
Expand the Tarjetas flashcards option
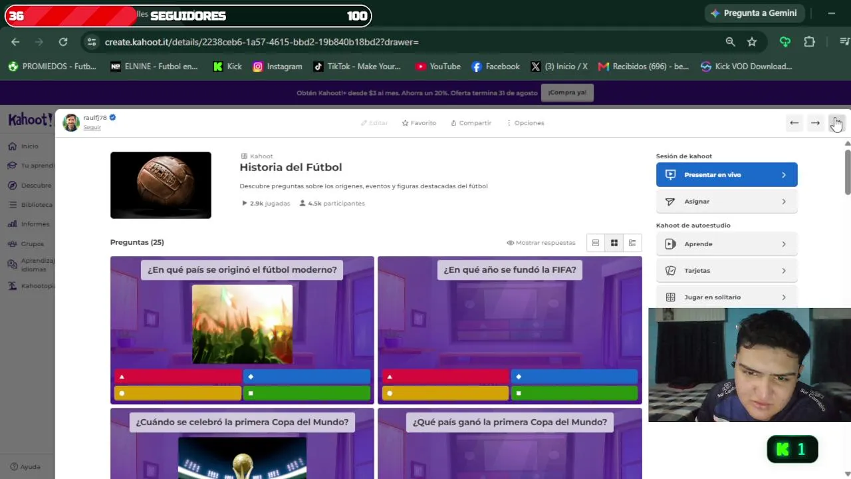coord(727,271)
